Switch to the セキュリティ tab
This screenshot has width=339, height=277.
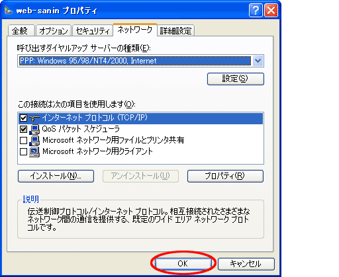[93, 30]
